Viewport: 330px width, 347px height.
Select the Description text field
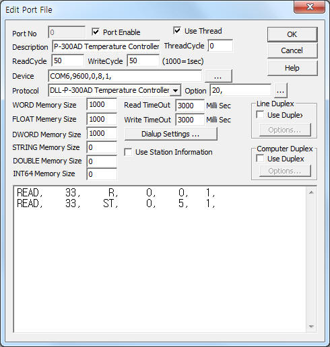click(x=106, y=46)
